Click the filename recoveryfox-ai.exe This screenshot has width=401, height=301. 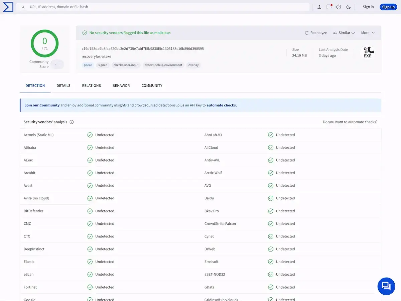pyautogui.click(x=96, y=57)
